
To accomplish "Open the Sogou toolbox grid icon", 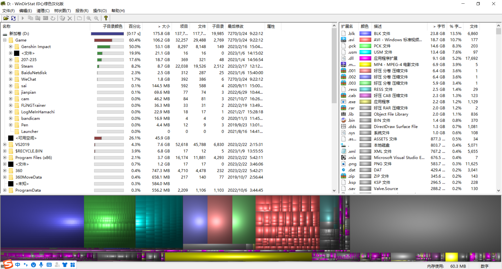I will click(73, 265).
